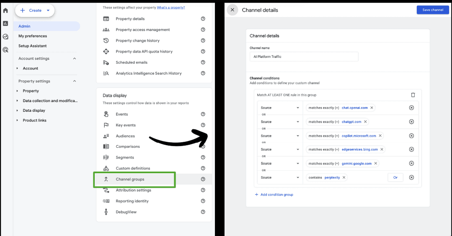This screenshot has height=236, width=452.
Task: Remove the perplexity value chip
Action: (344, 177)
